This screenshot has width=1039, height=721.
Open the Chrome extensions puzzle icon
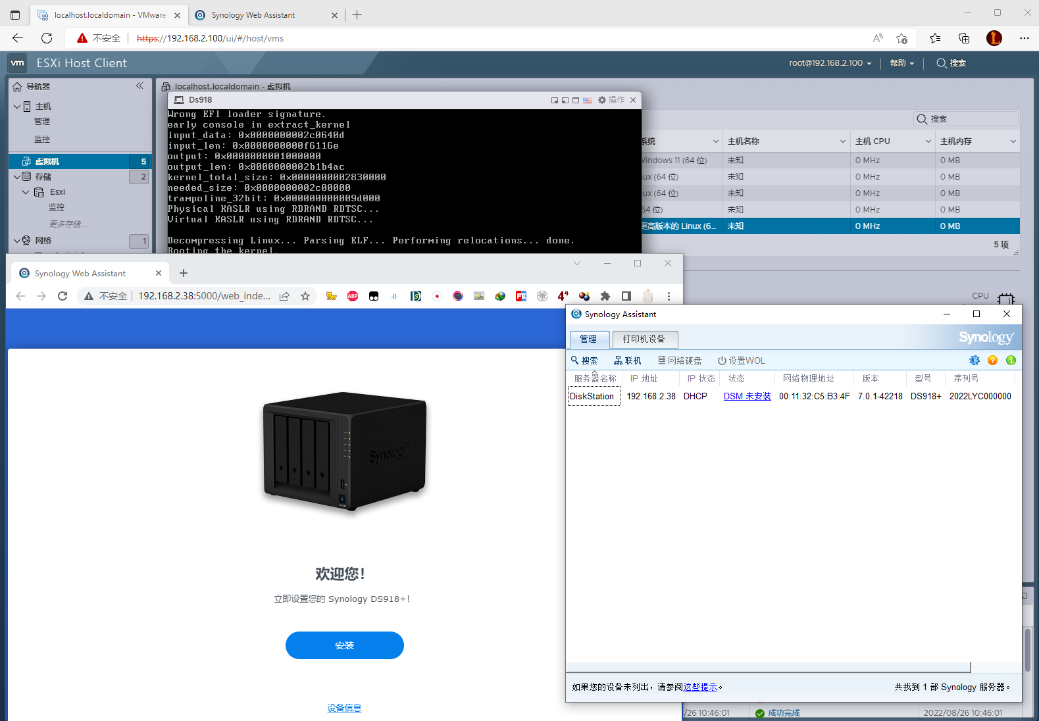click(x=605, y=296)
